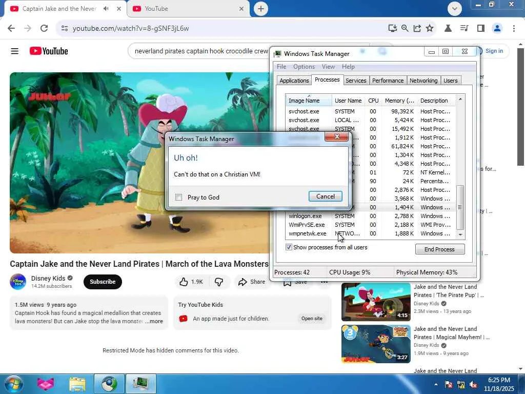Switch to the Users tab
525x394 pixels.
click(x=450, y=81)
